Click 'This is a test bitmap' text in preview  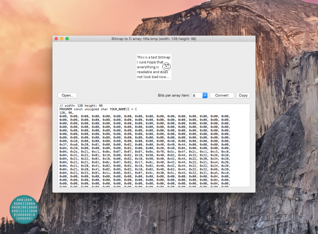point(153,57)
